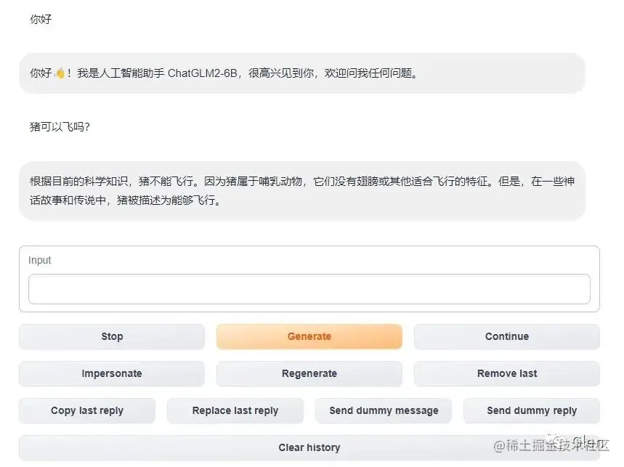Click inside the Input text box
This screenshot has width=624, height=467.
pyautogui.click(x=309, y=288)
